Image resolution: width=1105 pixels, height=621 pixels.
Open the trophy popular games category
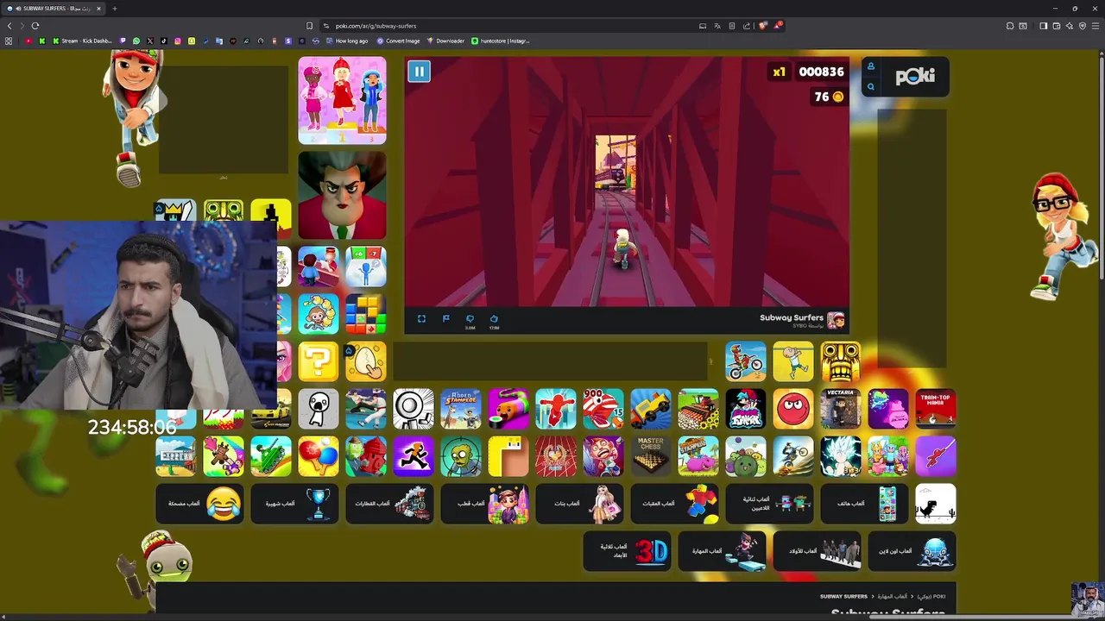[x=294, y=504]
